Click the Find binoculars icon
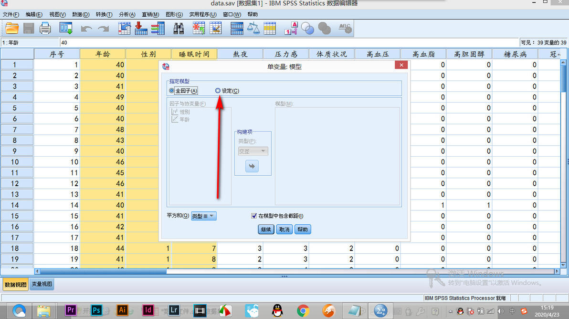This screenshot has height=319, width=569. 179,28
